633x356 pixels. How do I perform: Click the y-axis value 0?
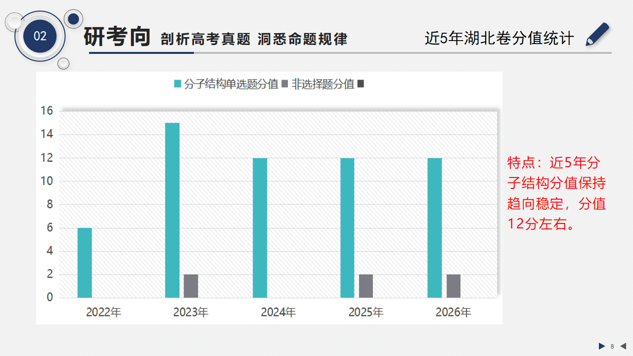[x=49, y=297]
